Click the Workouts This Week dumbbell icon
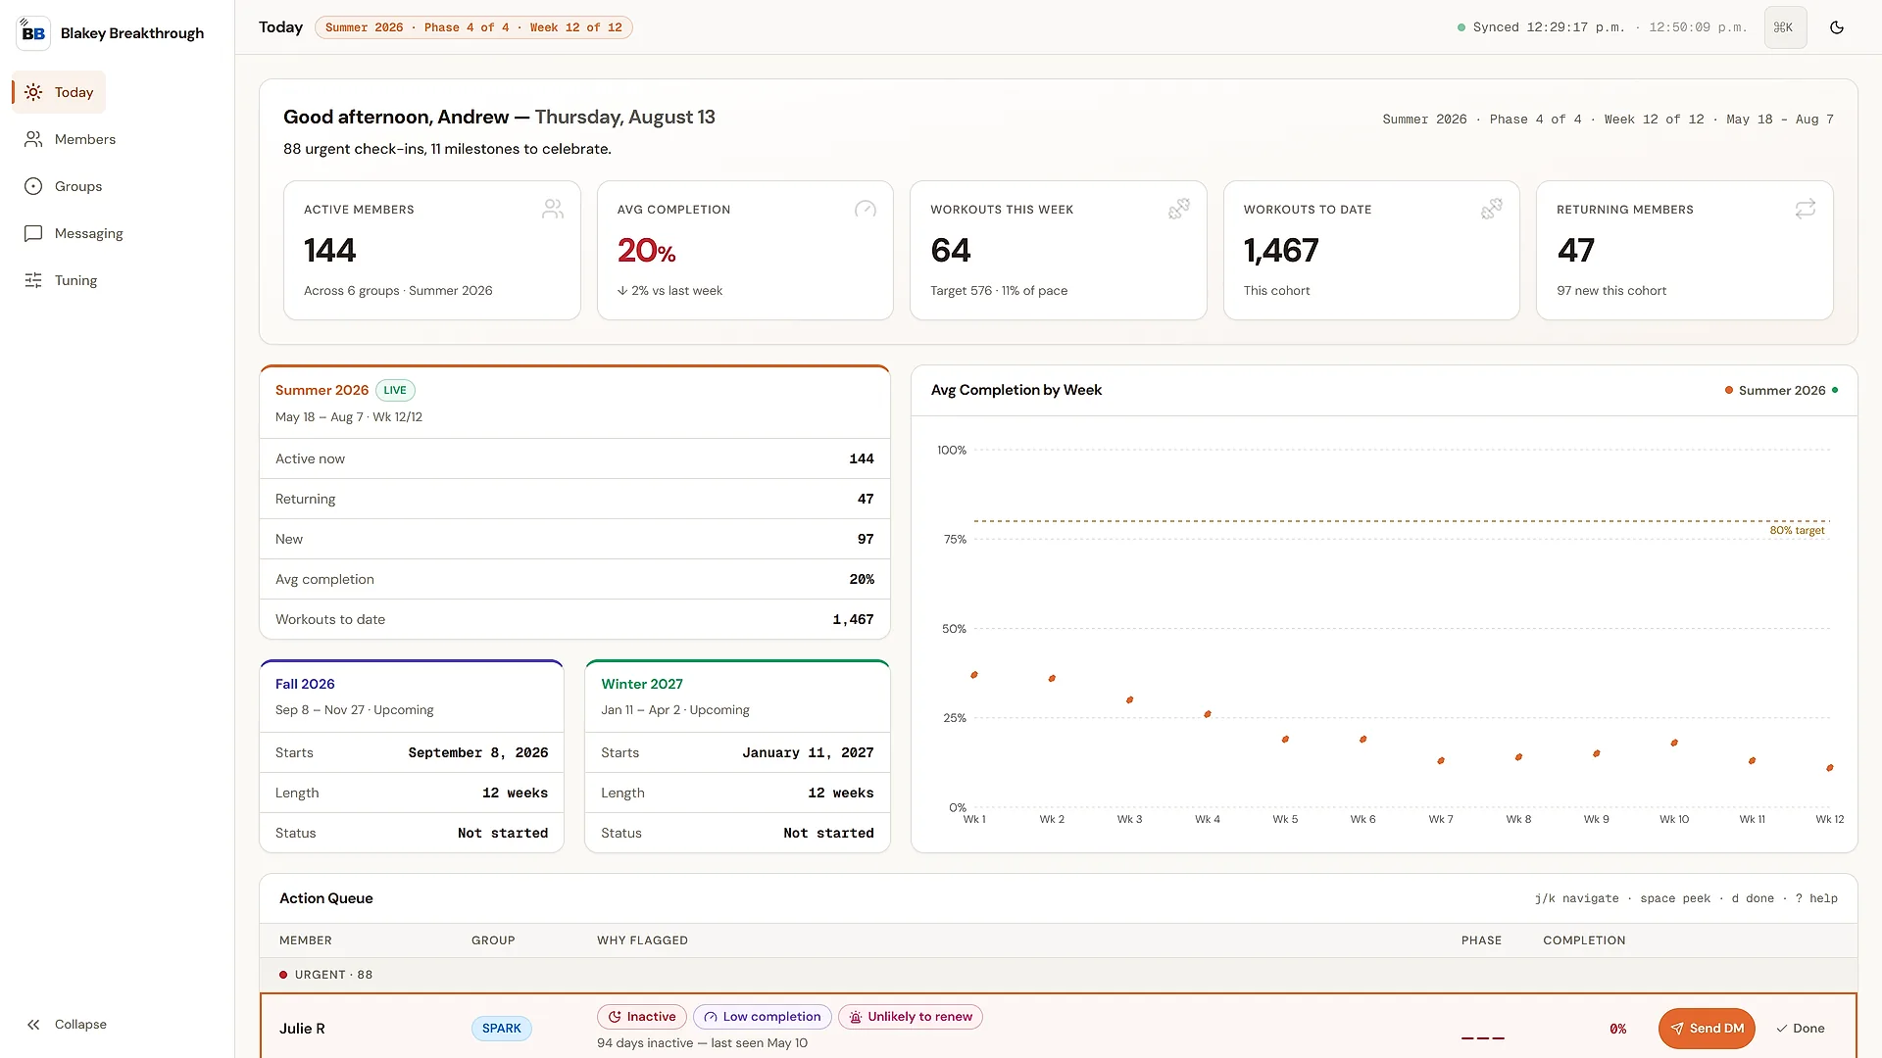1882x1058 pixels. tap(1179, 209)
